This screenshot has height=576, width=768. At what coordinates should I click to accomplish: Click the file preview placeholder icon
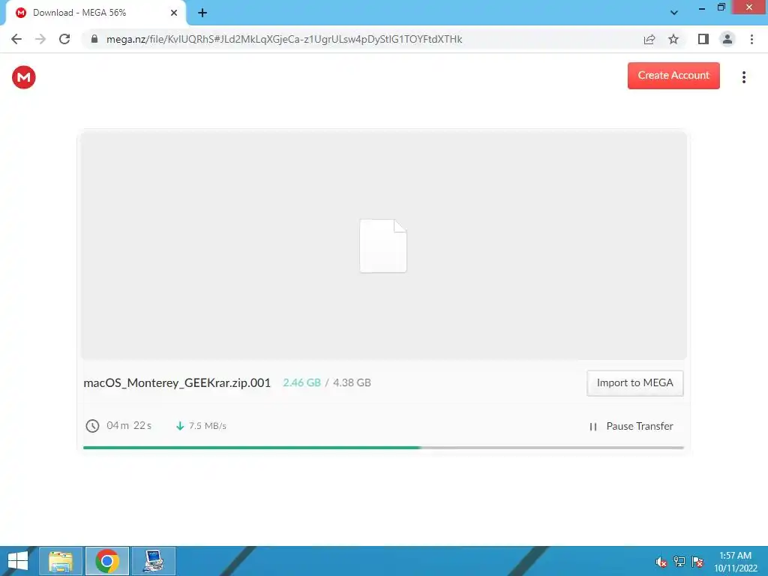click(x=383, y=246)
